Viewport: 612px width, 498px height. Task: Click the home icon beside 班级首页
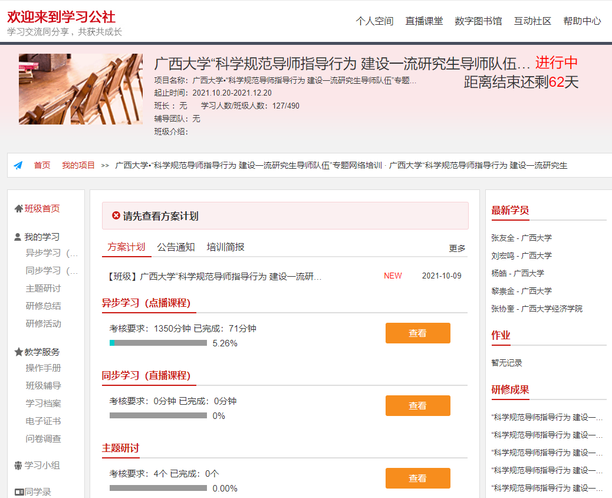[18, 209]
